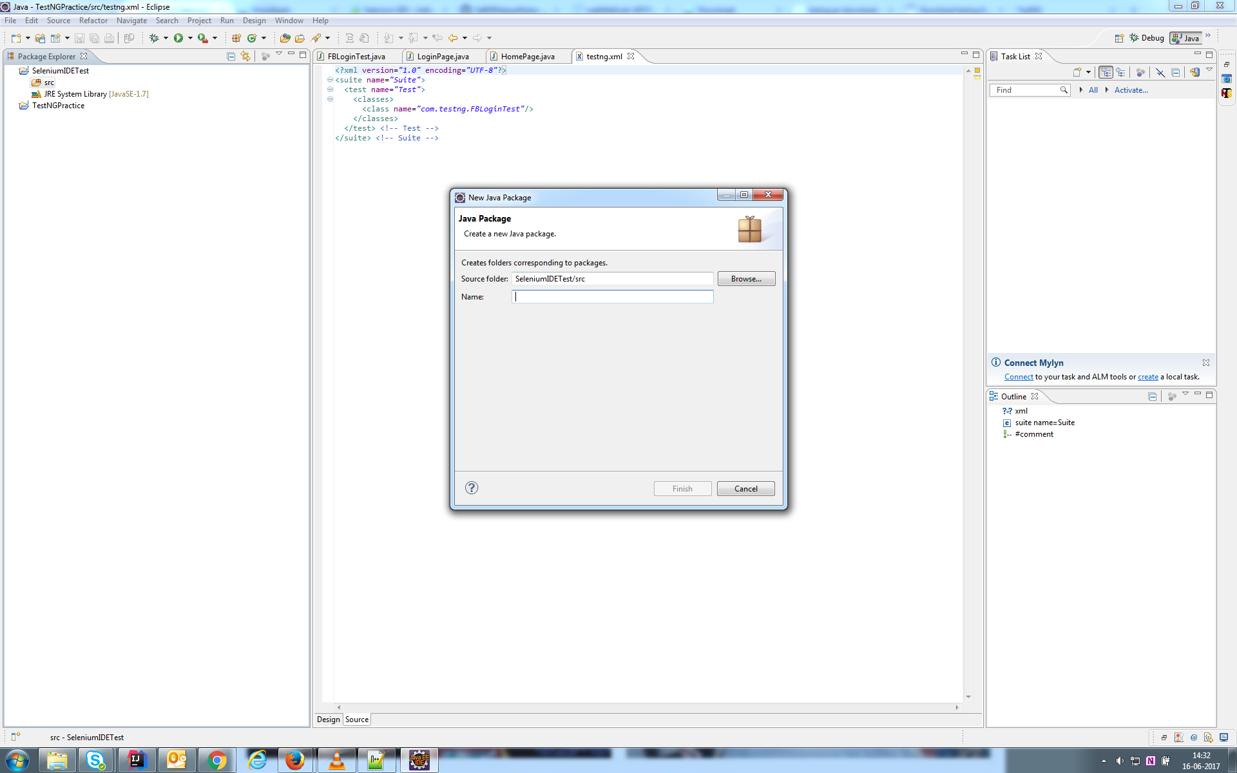
Task: Click Link with Editor in Package Explorer
Action: [245, 56]
